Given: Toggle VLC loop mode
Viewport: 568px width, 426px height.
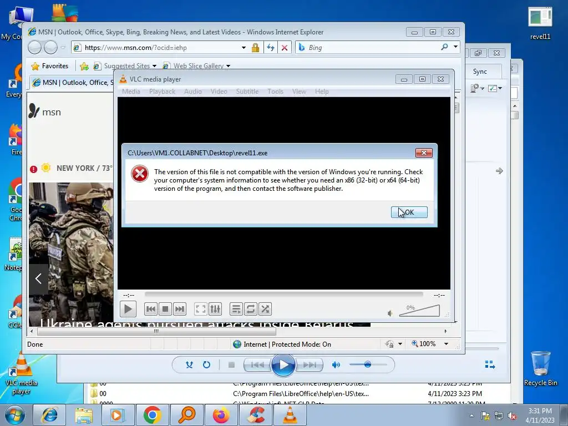Looking at the screenshot, I should click(250, 310).
